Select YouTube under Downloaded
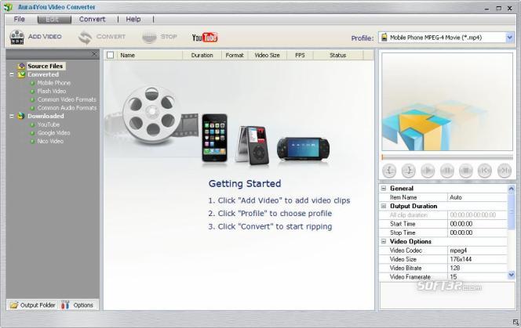This screenshot has height=328, width=521. (49, 124)
